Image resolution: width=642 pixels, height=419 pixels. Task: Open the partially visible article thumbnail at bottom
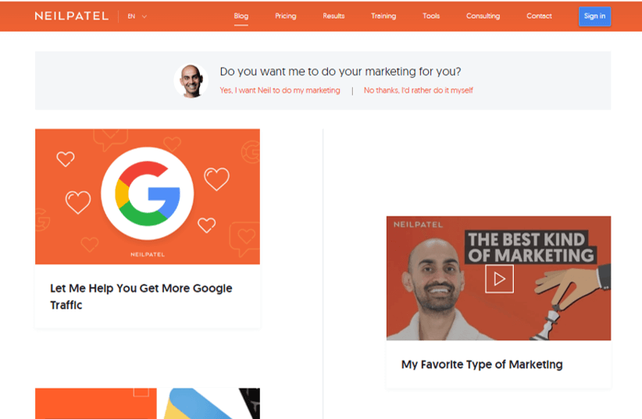point(148,403)
